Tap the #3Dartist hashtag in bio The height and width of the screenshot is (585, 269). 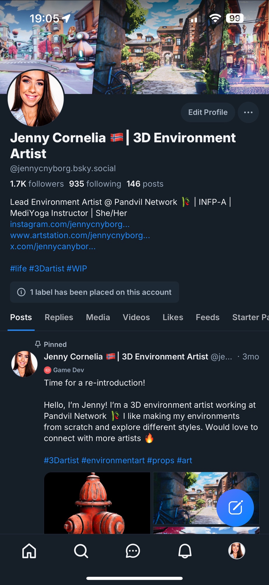47,269
